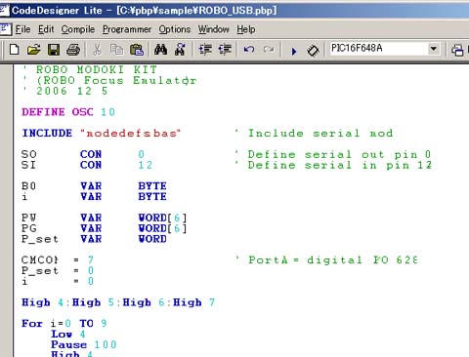The width and height of the screenshot is (469, 357).
Task: Click BYTE type on the i VAR line
Action: pyautogui.click(x=152, y=197)
